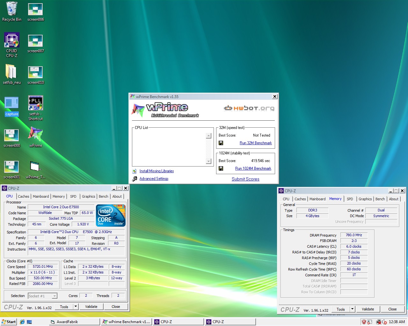The width and height of the screenshot is (408, 326).
Task: Click the HWBOT.org logo in wPrime
Action: [249, 108]
